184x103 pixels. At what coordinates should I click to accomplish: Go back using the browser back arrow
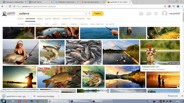click(x=3, y=6)
